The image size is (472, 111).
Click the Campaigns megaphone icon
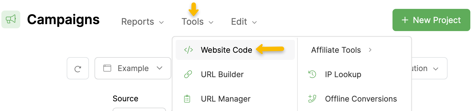(x=11, y=19)
